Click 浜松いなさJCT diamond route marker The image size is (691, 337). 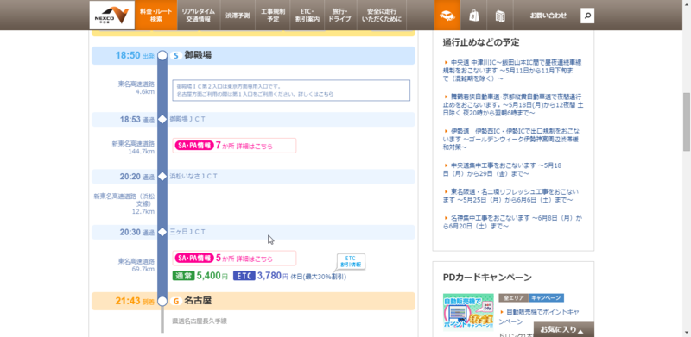(162, 177)
